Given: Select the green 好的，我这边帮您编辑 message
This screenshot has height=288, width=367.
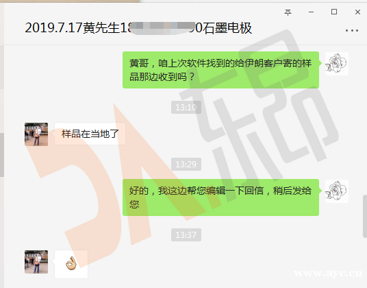Looking at the screenshot, I should (x=220, y=197).
